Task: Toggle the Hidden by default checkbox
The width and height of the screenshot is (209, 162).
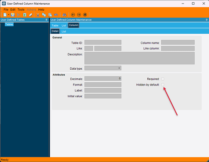Action: [x=163, y=85]
